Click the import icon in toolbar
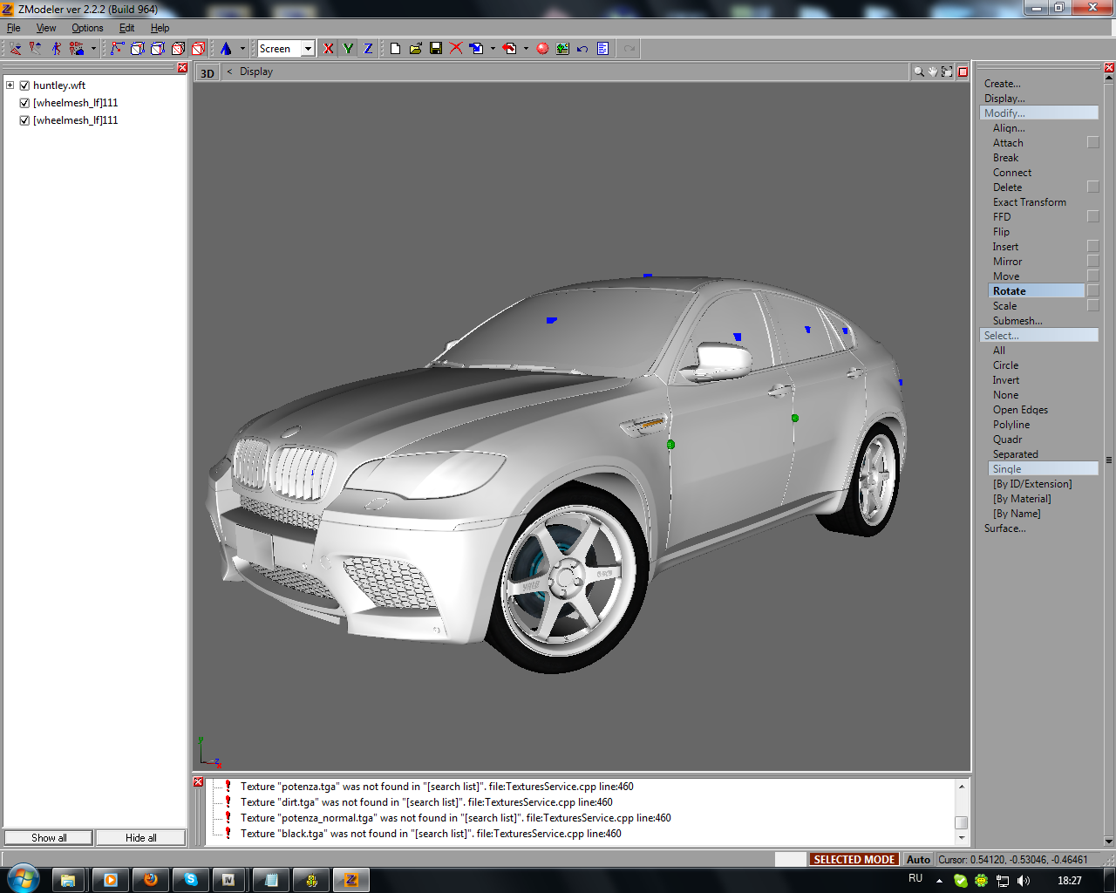This screenshot has height=893, width=1116. click(476, 49)
